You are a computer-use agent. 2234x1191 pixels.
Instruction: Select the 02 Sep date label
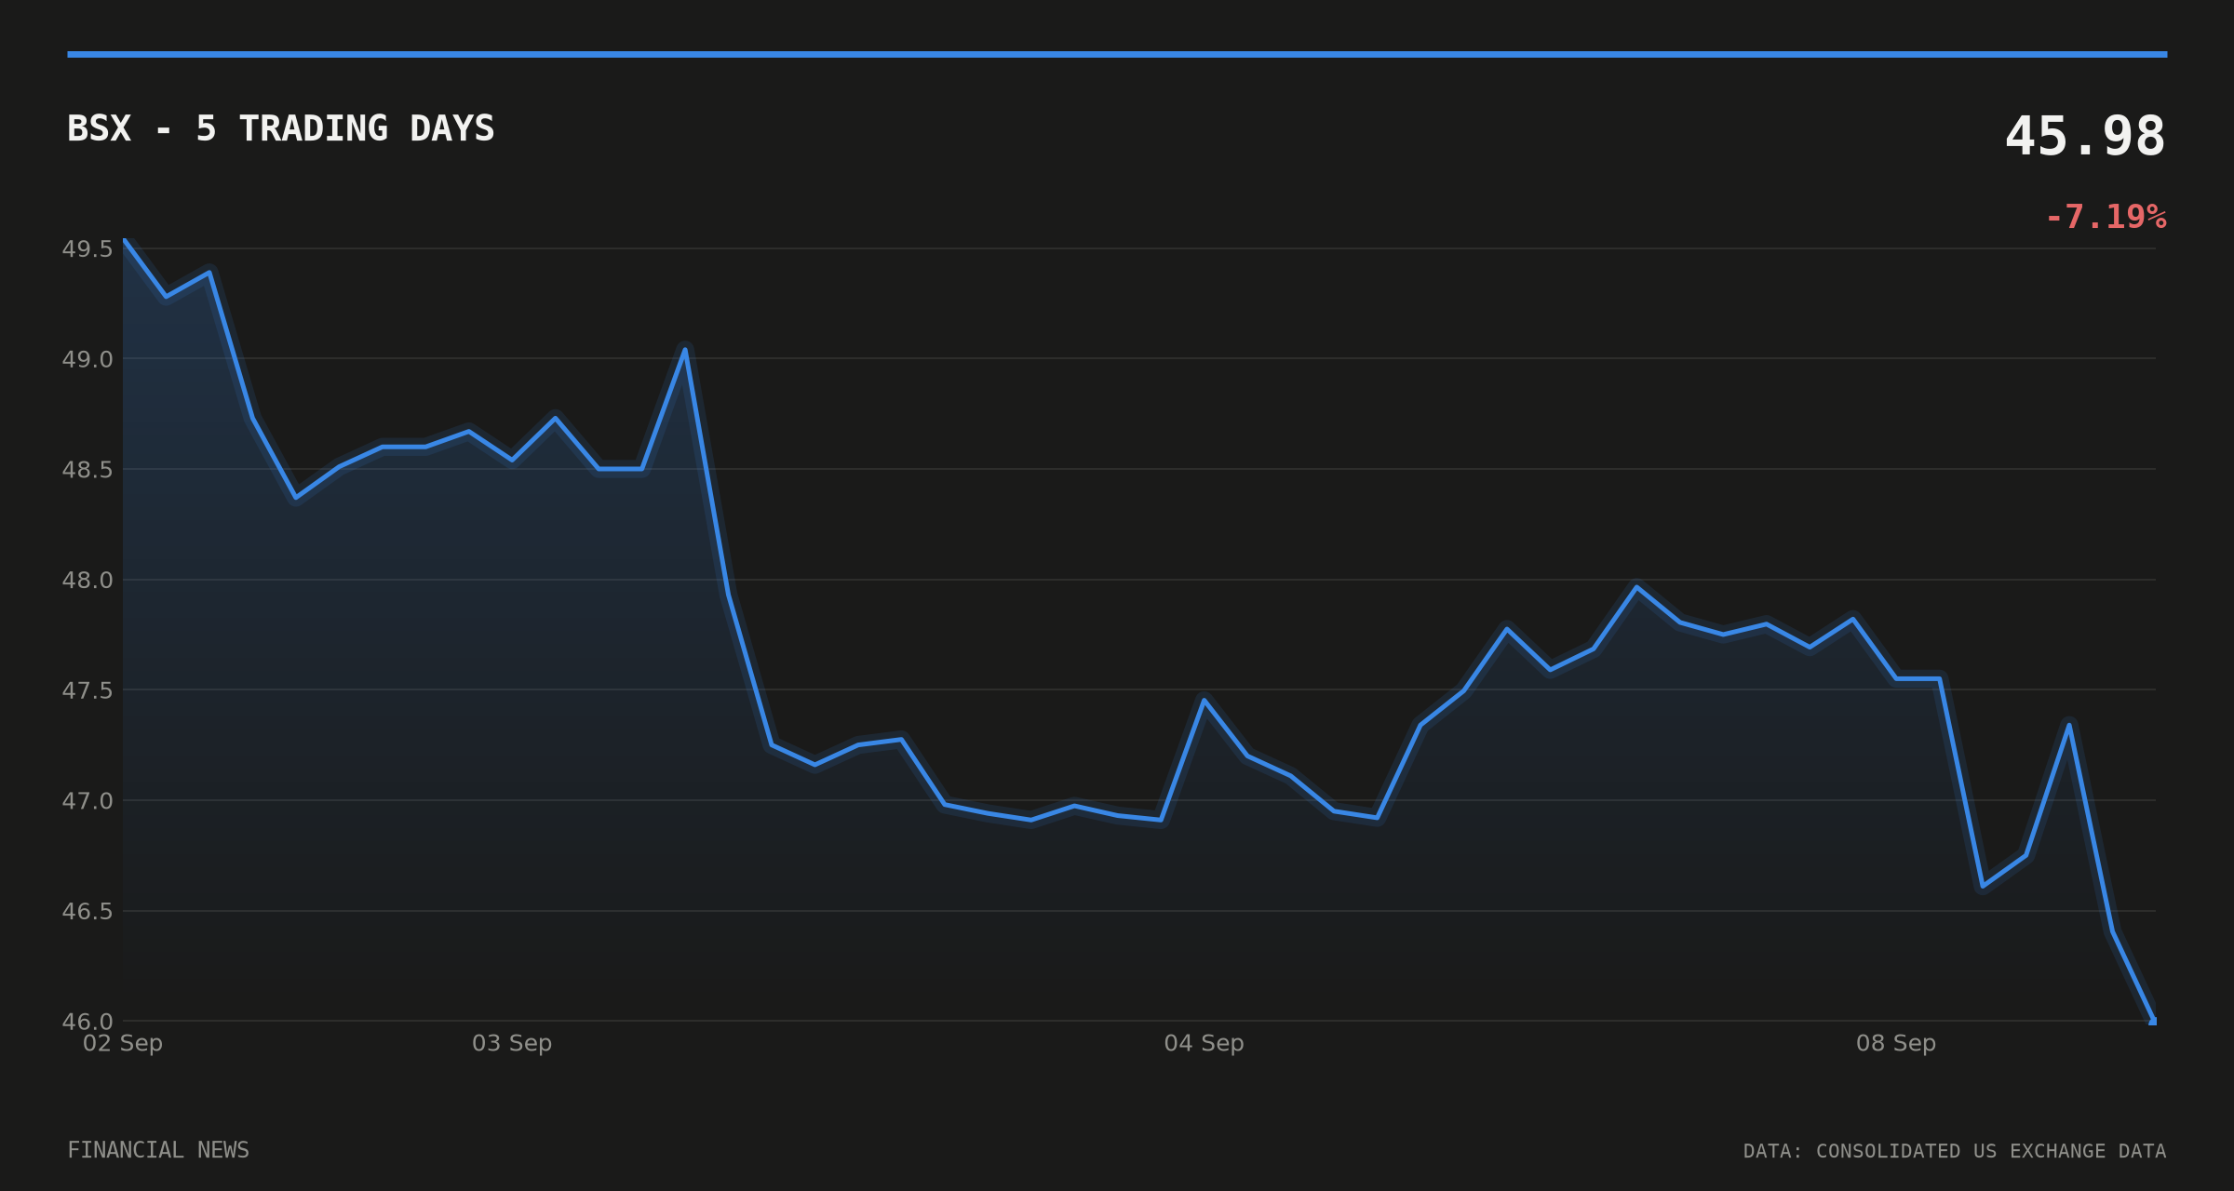(123, 1043)
